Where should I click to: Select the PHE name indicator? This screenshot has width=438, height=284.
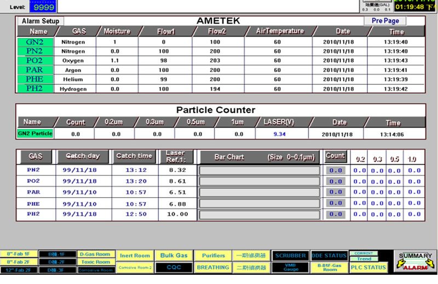point(35,79)
